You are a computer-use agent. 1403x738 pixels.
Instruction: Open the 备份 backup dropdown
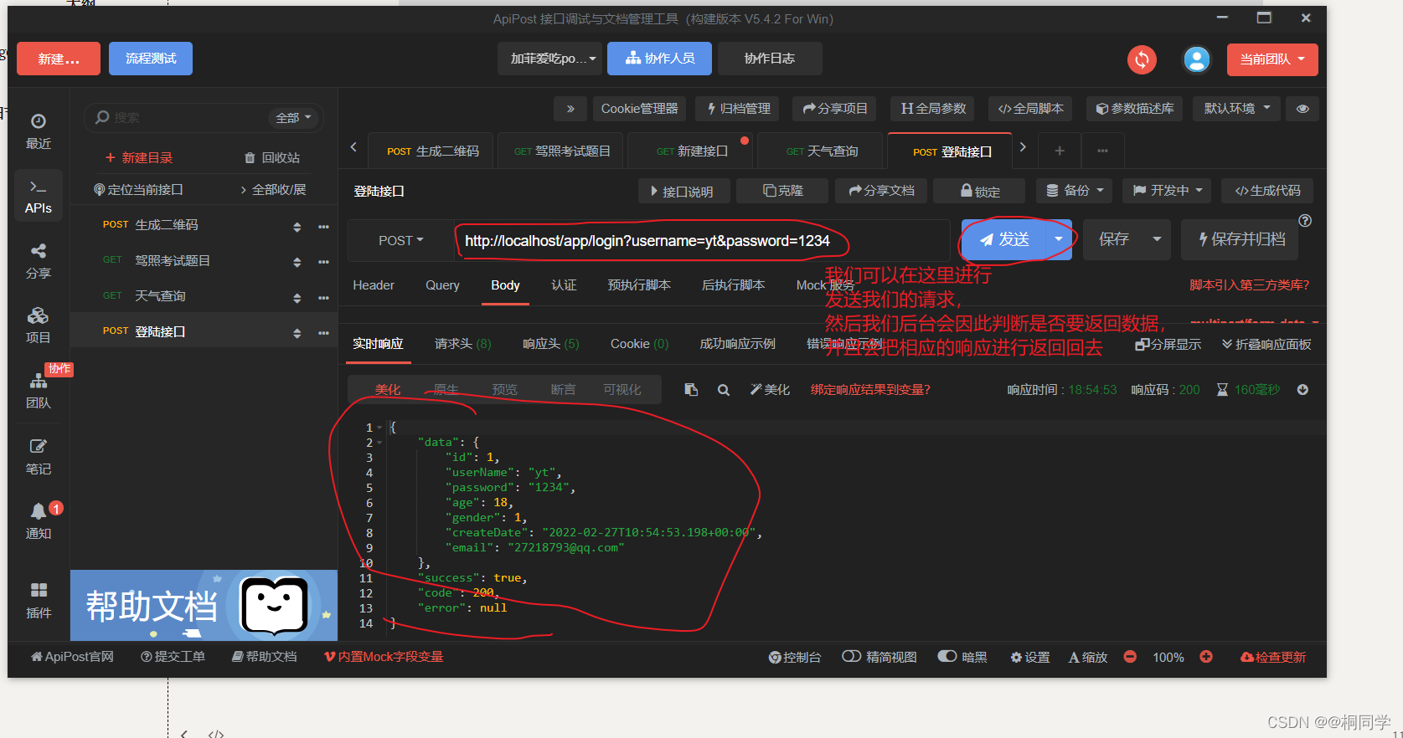click(1075, 191)
